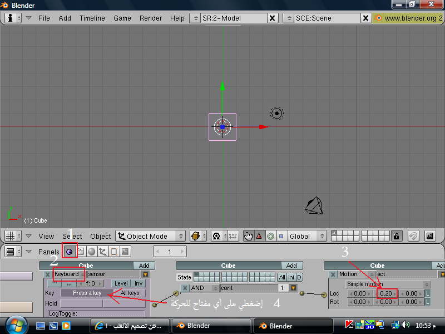
Task: Open the Editing buttons square icon
Action: coord(114,252)
